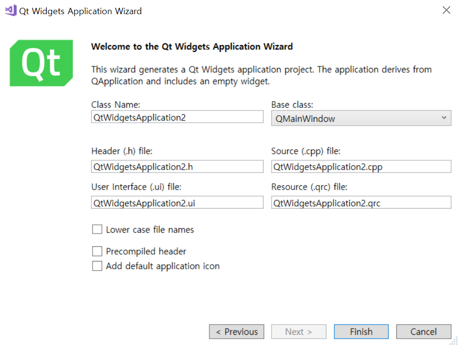This screenshot has height=346, width=458.
Task: Check the Precompiled header option
Action: point(97,251)
